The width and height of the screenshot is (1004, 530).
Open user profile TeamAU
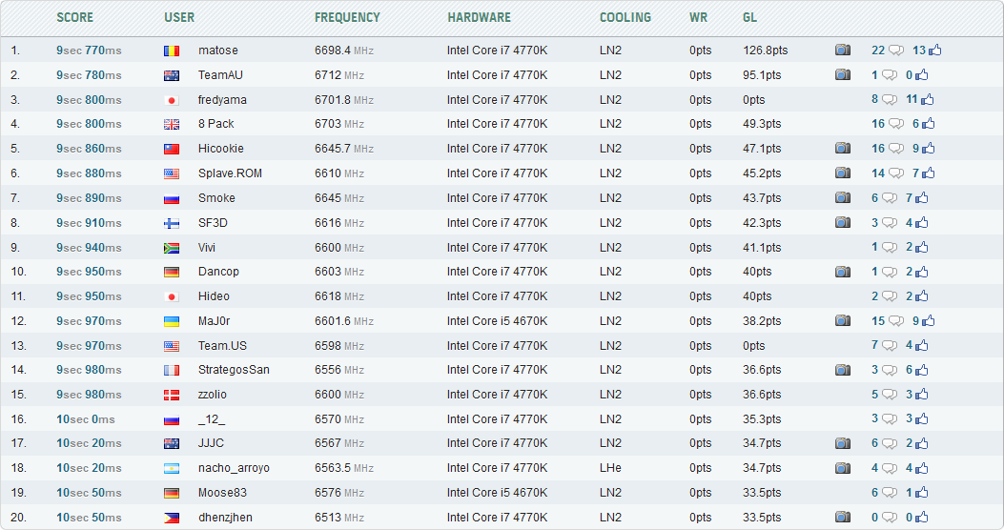(220, 75)
